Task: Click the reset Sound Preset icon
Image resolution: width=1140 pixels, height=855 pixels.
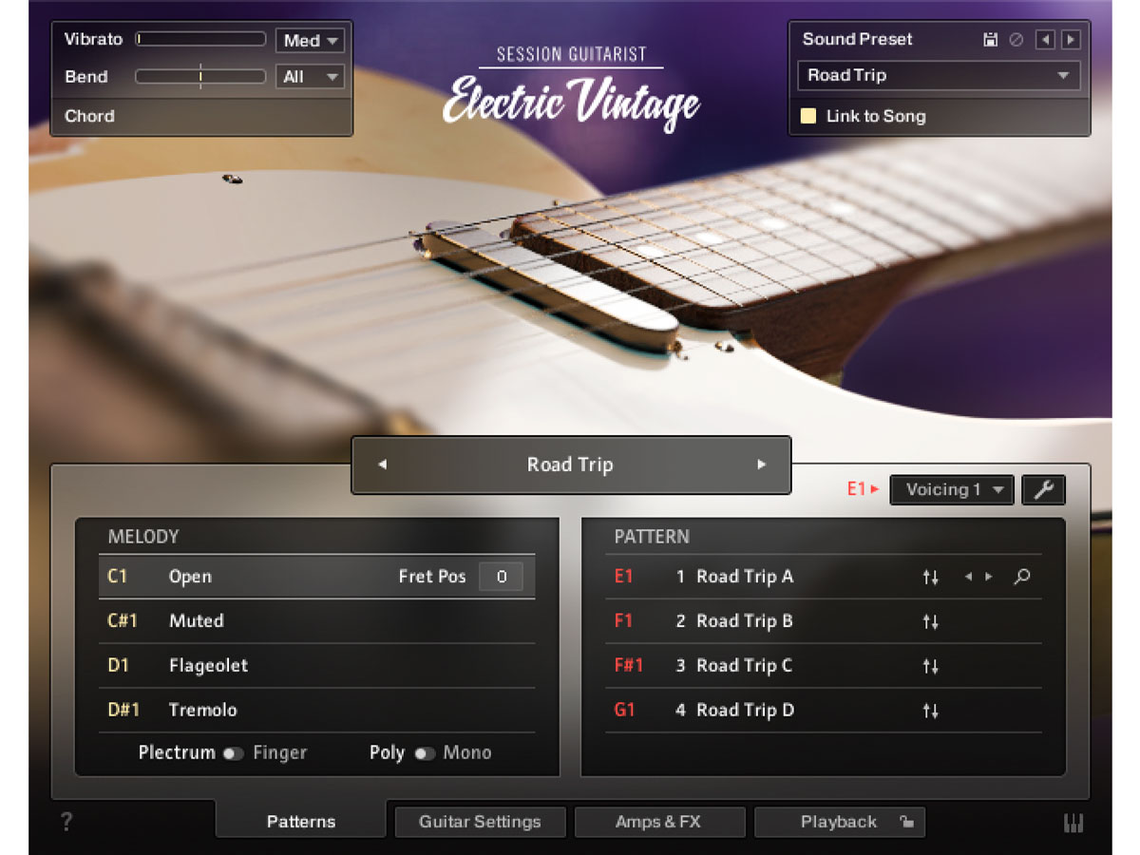Action: pyautogui.click(x=1015, y=39)
